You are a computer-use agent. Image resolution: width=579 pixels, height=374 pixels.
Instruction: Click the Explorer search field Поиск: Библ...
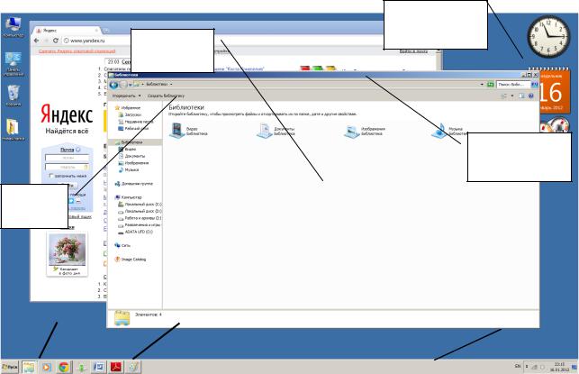pyautogui.click(x=512, y=85)
